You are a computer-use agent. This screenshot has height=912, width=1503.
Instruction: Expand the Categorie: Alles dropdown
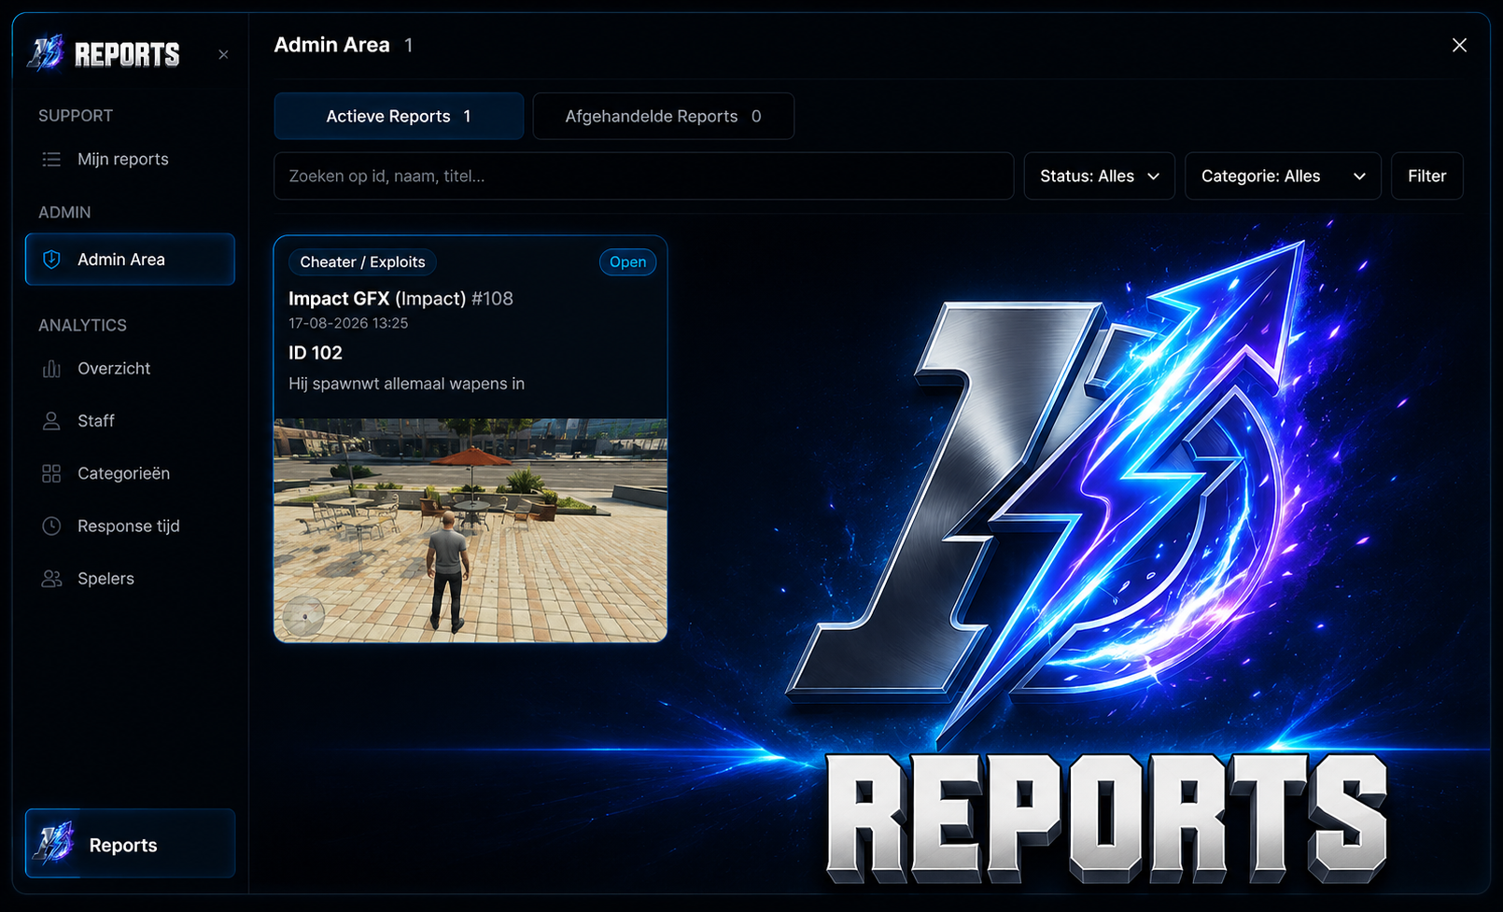(1283, 176)
